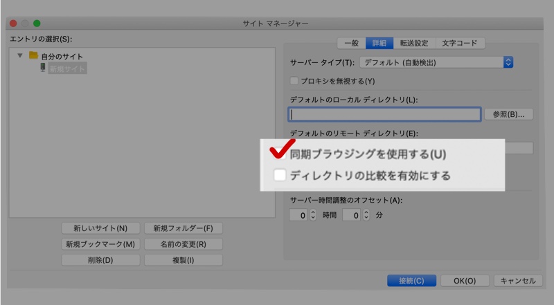
Task: Switch to the 一般 tab
Action: coord(352,43)
